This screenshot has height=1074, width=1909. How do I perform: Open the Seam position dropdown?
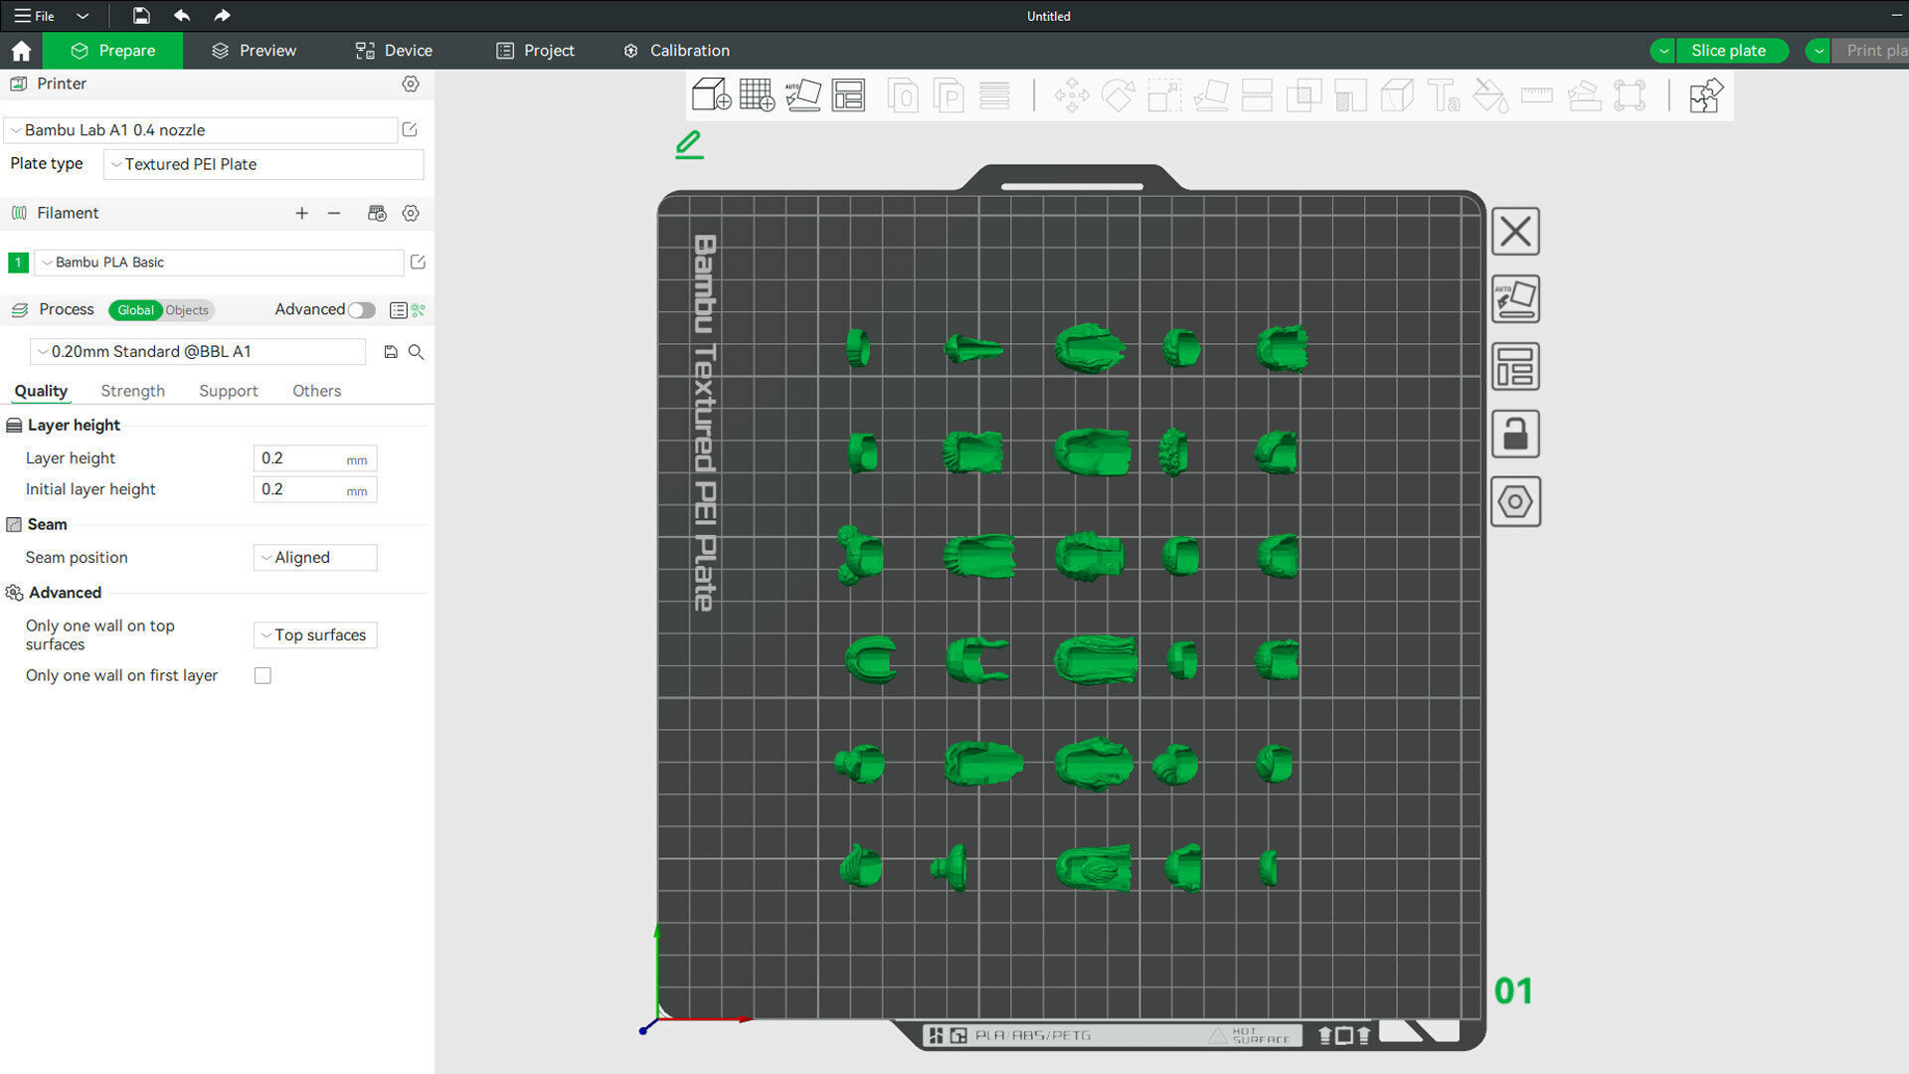[315, 558]
